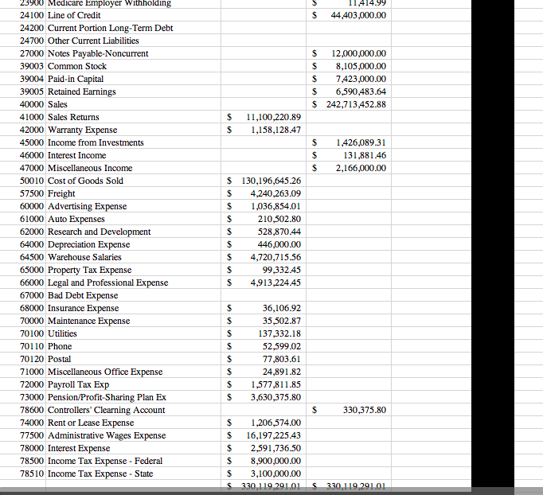Click Miscellaneous Income credit 2,166,000.00
Viewport: 543px width, 495px height.
[x=361, y=168]
